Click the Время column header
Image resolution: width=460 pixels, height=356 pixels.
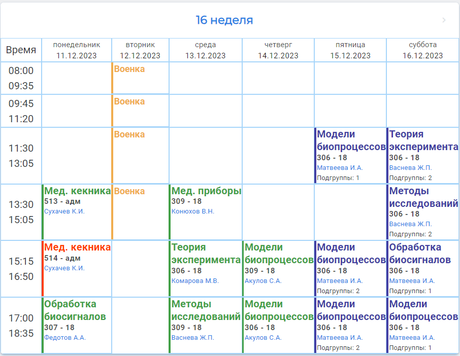coord(21,50)
